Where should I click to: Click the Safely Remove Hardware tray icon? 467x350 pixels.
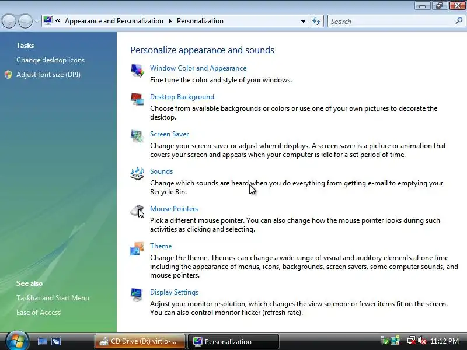pyautogui.click(x=385, y=341)
